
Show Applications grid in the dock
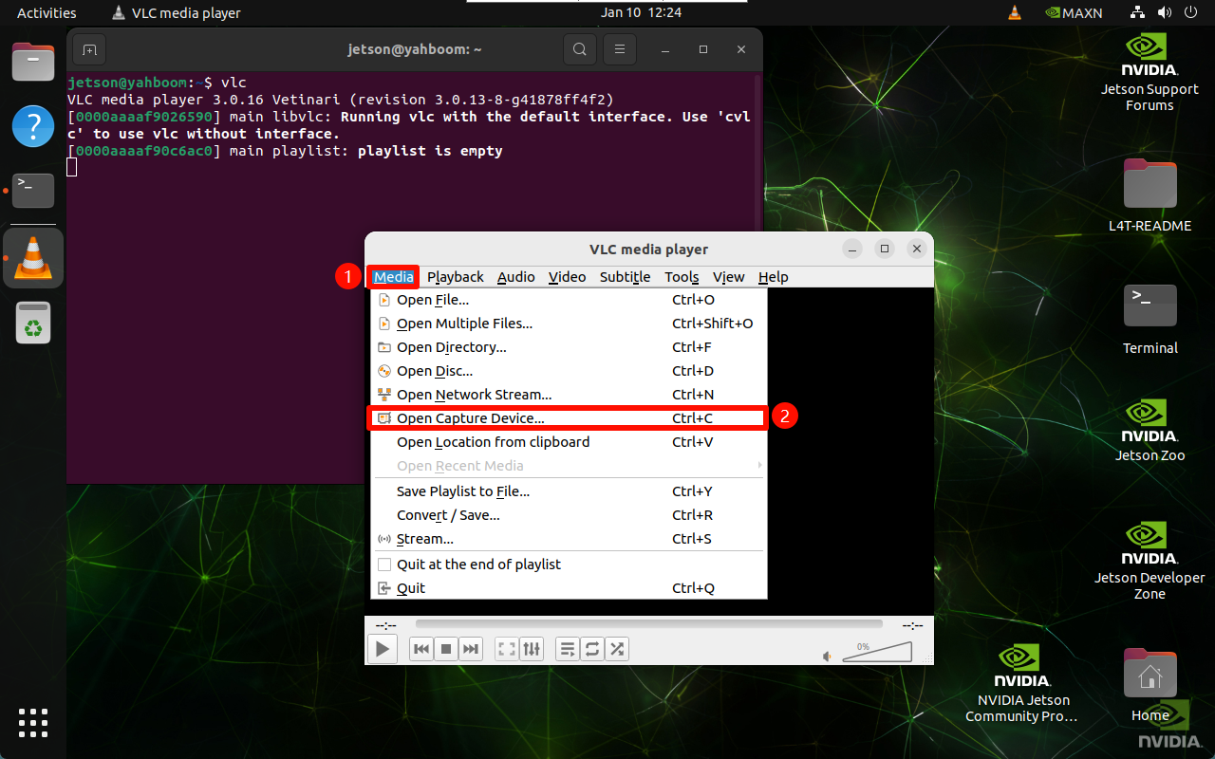(x=33, y=723)
